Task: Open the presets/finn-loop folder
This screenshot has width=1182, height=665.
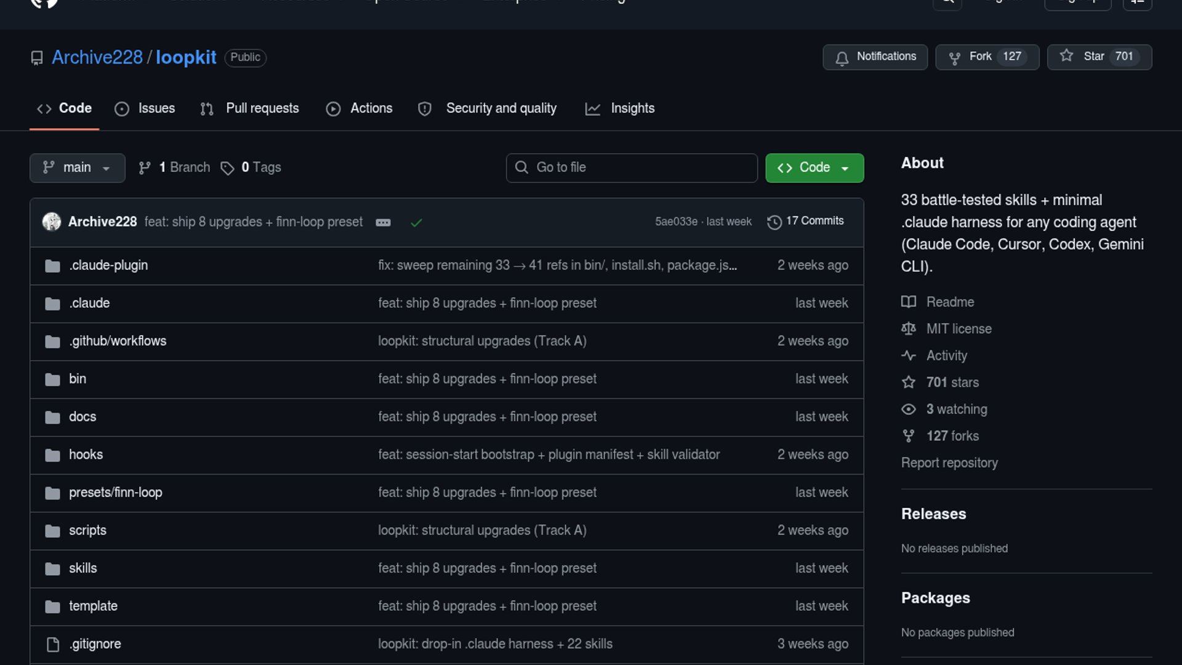Action: pos(116,493)
